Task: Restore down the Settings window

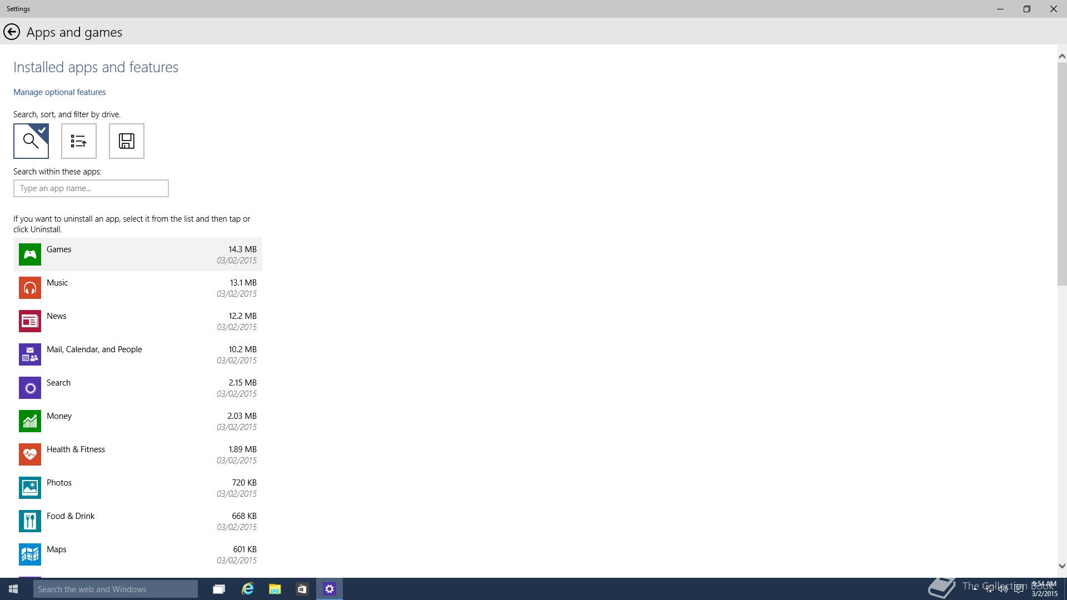Action: pyautogui.click(x=1027, y=9)
